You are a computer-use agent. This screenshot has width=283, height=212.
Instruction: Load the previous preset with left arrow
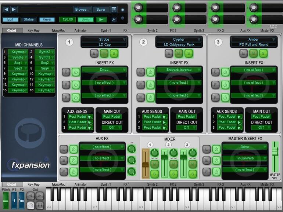[x=6, y=10]
